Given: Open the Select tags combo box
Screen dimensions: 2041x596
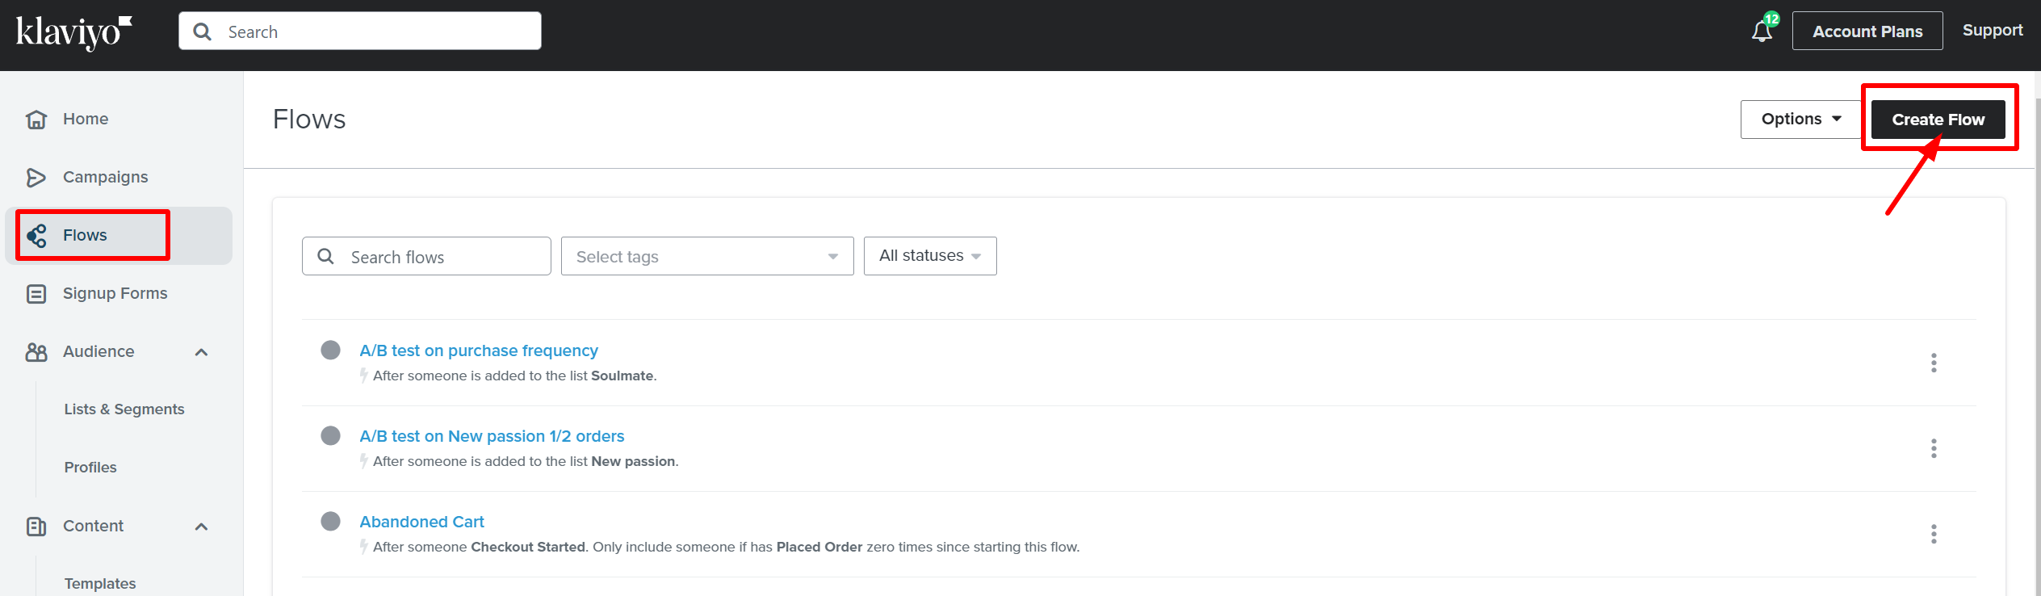Looking at the screenshot, I should click(706, 257).
